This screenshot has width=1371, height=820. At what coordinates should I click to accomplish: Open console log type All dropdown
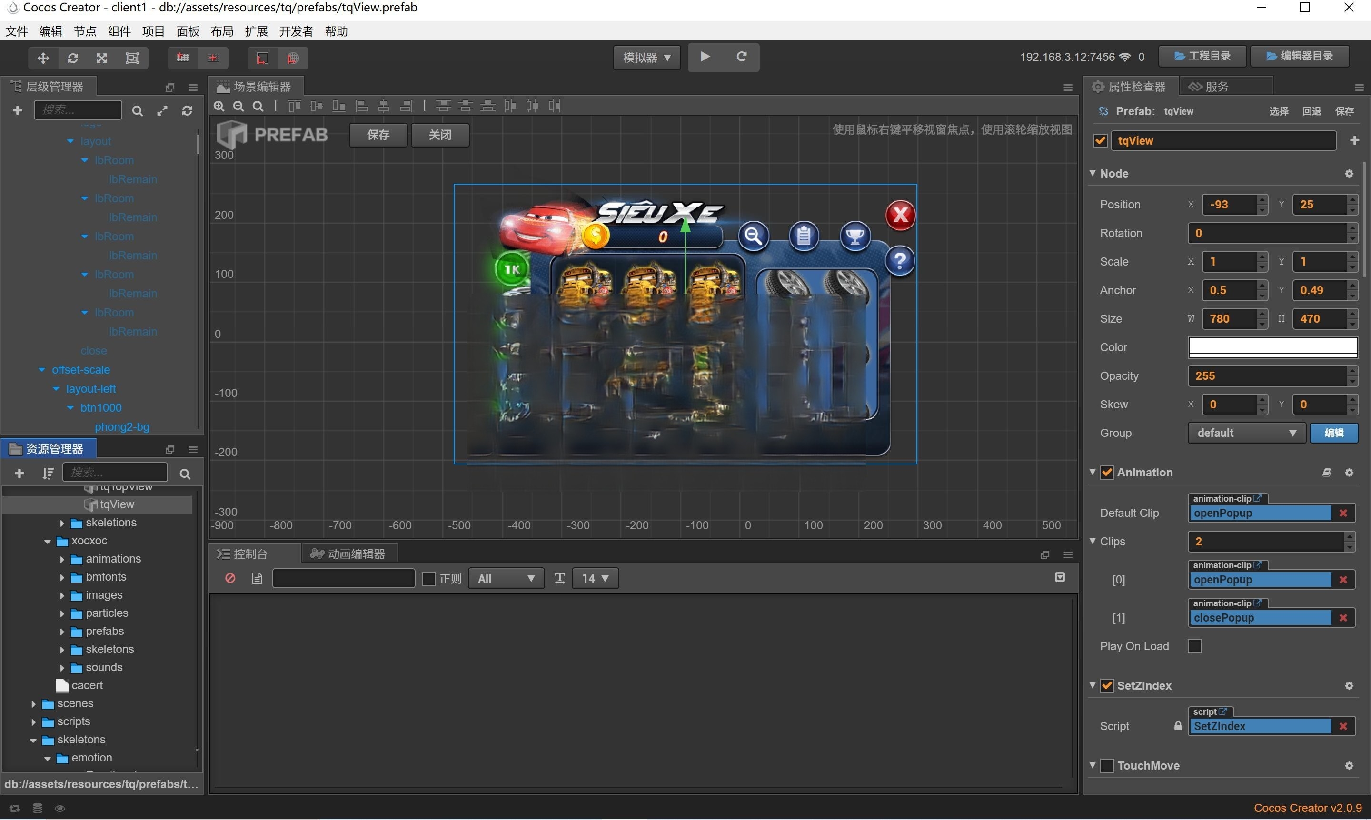click(506, 579)
